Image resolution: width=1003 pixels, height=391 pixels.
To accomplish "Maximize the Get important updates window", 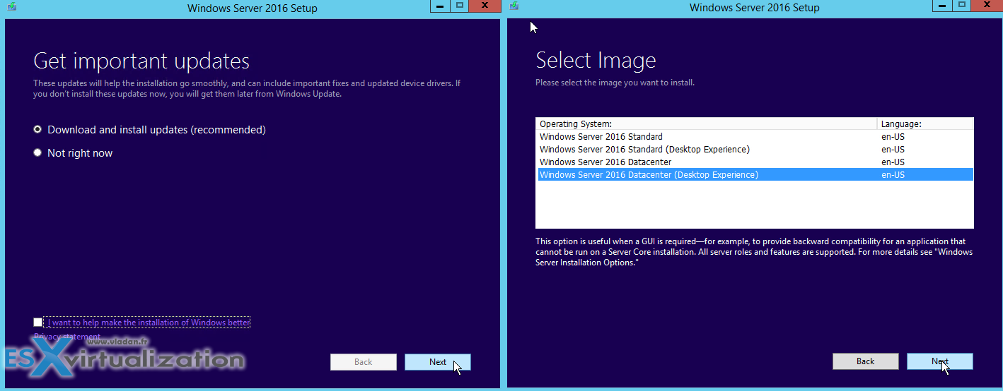I will (x=459, y=6).
